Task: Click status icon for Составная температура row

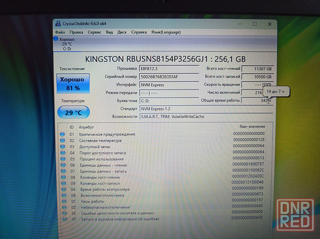Action: [63, 140]
